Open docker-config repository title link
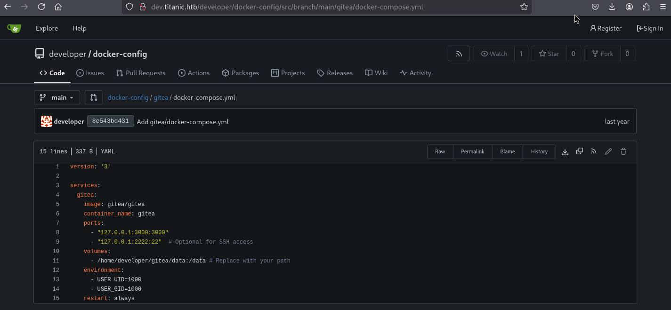 click(120, 54)
